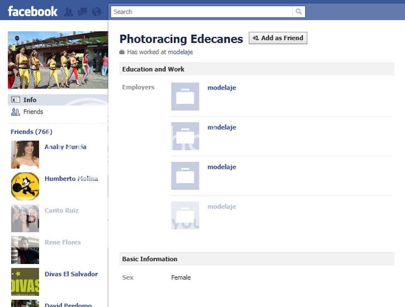Click the search magnifier icon
The height and width of the screenshot is (307, 405).
(299, 12)
